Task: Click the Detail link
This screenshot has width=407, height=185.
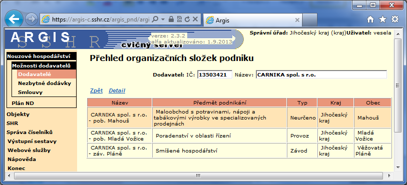Action: [x=117, y=90]
